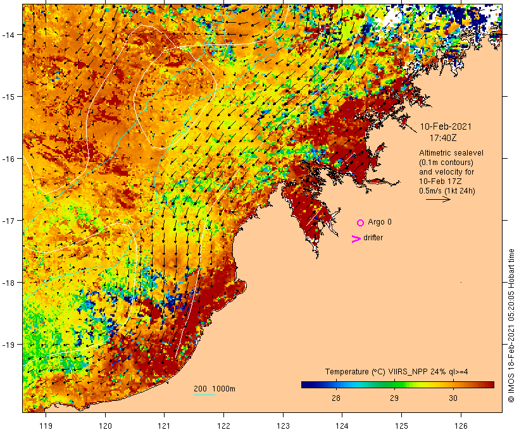
Task: Click latitude axis label -18
Action: pyautogui.click(x=8, y=283)
